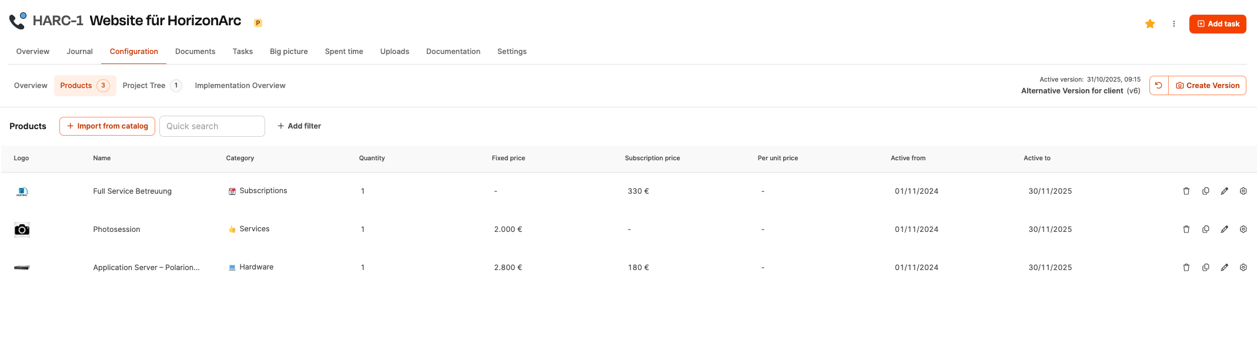
Task: Click the Import from catalog button
Action: coord(107,126)
